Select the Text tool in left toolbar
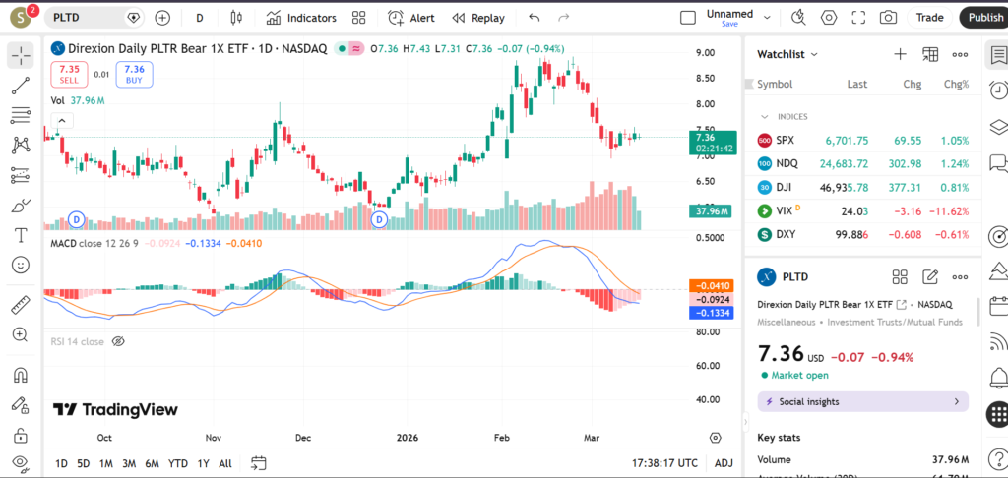The height and width of the screenshot is (478, 1008). pyautogui.click(x=20, y=235)
